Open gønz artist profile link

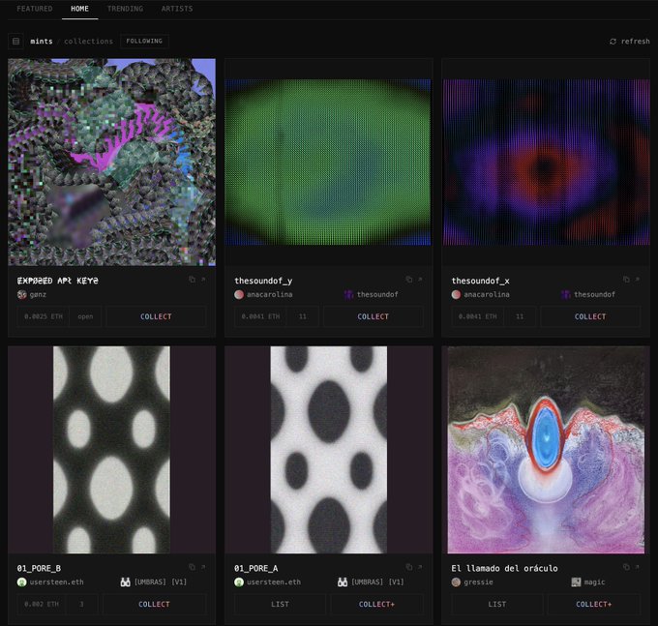point(38,294)
